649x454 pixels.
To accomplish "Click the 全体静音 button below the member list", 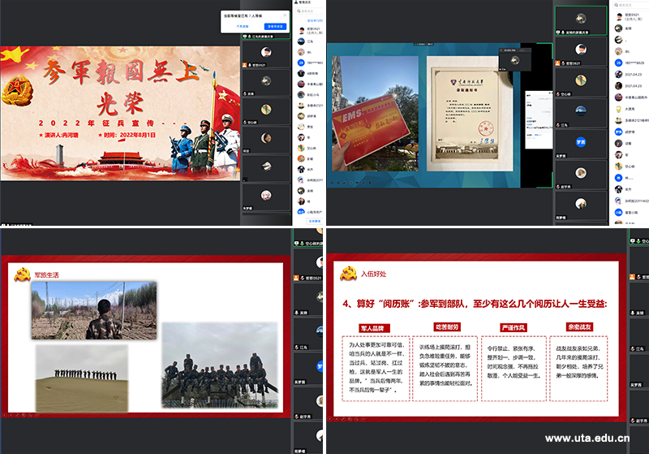I will 315,220.
